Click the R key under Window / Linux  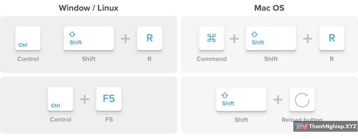click(150, 38)
